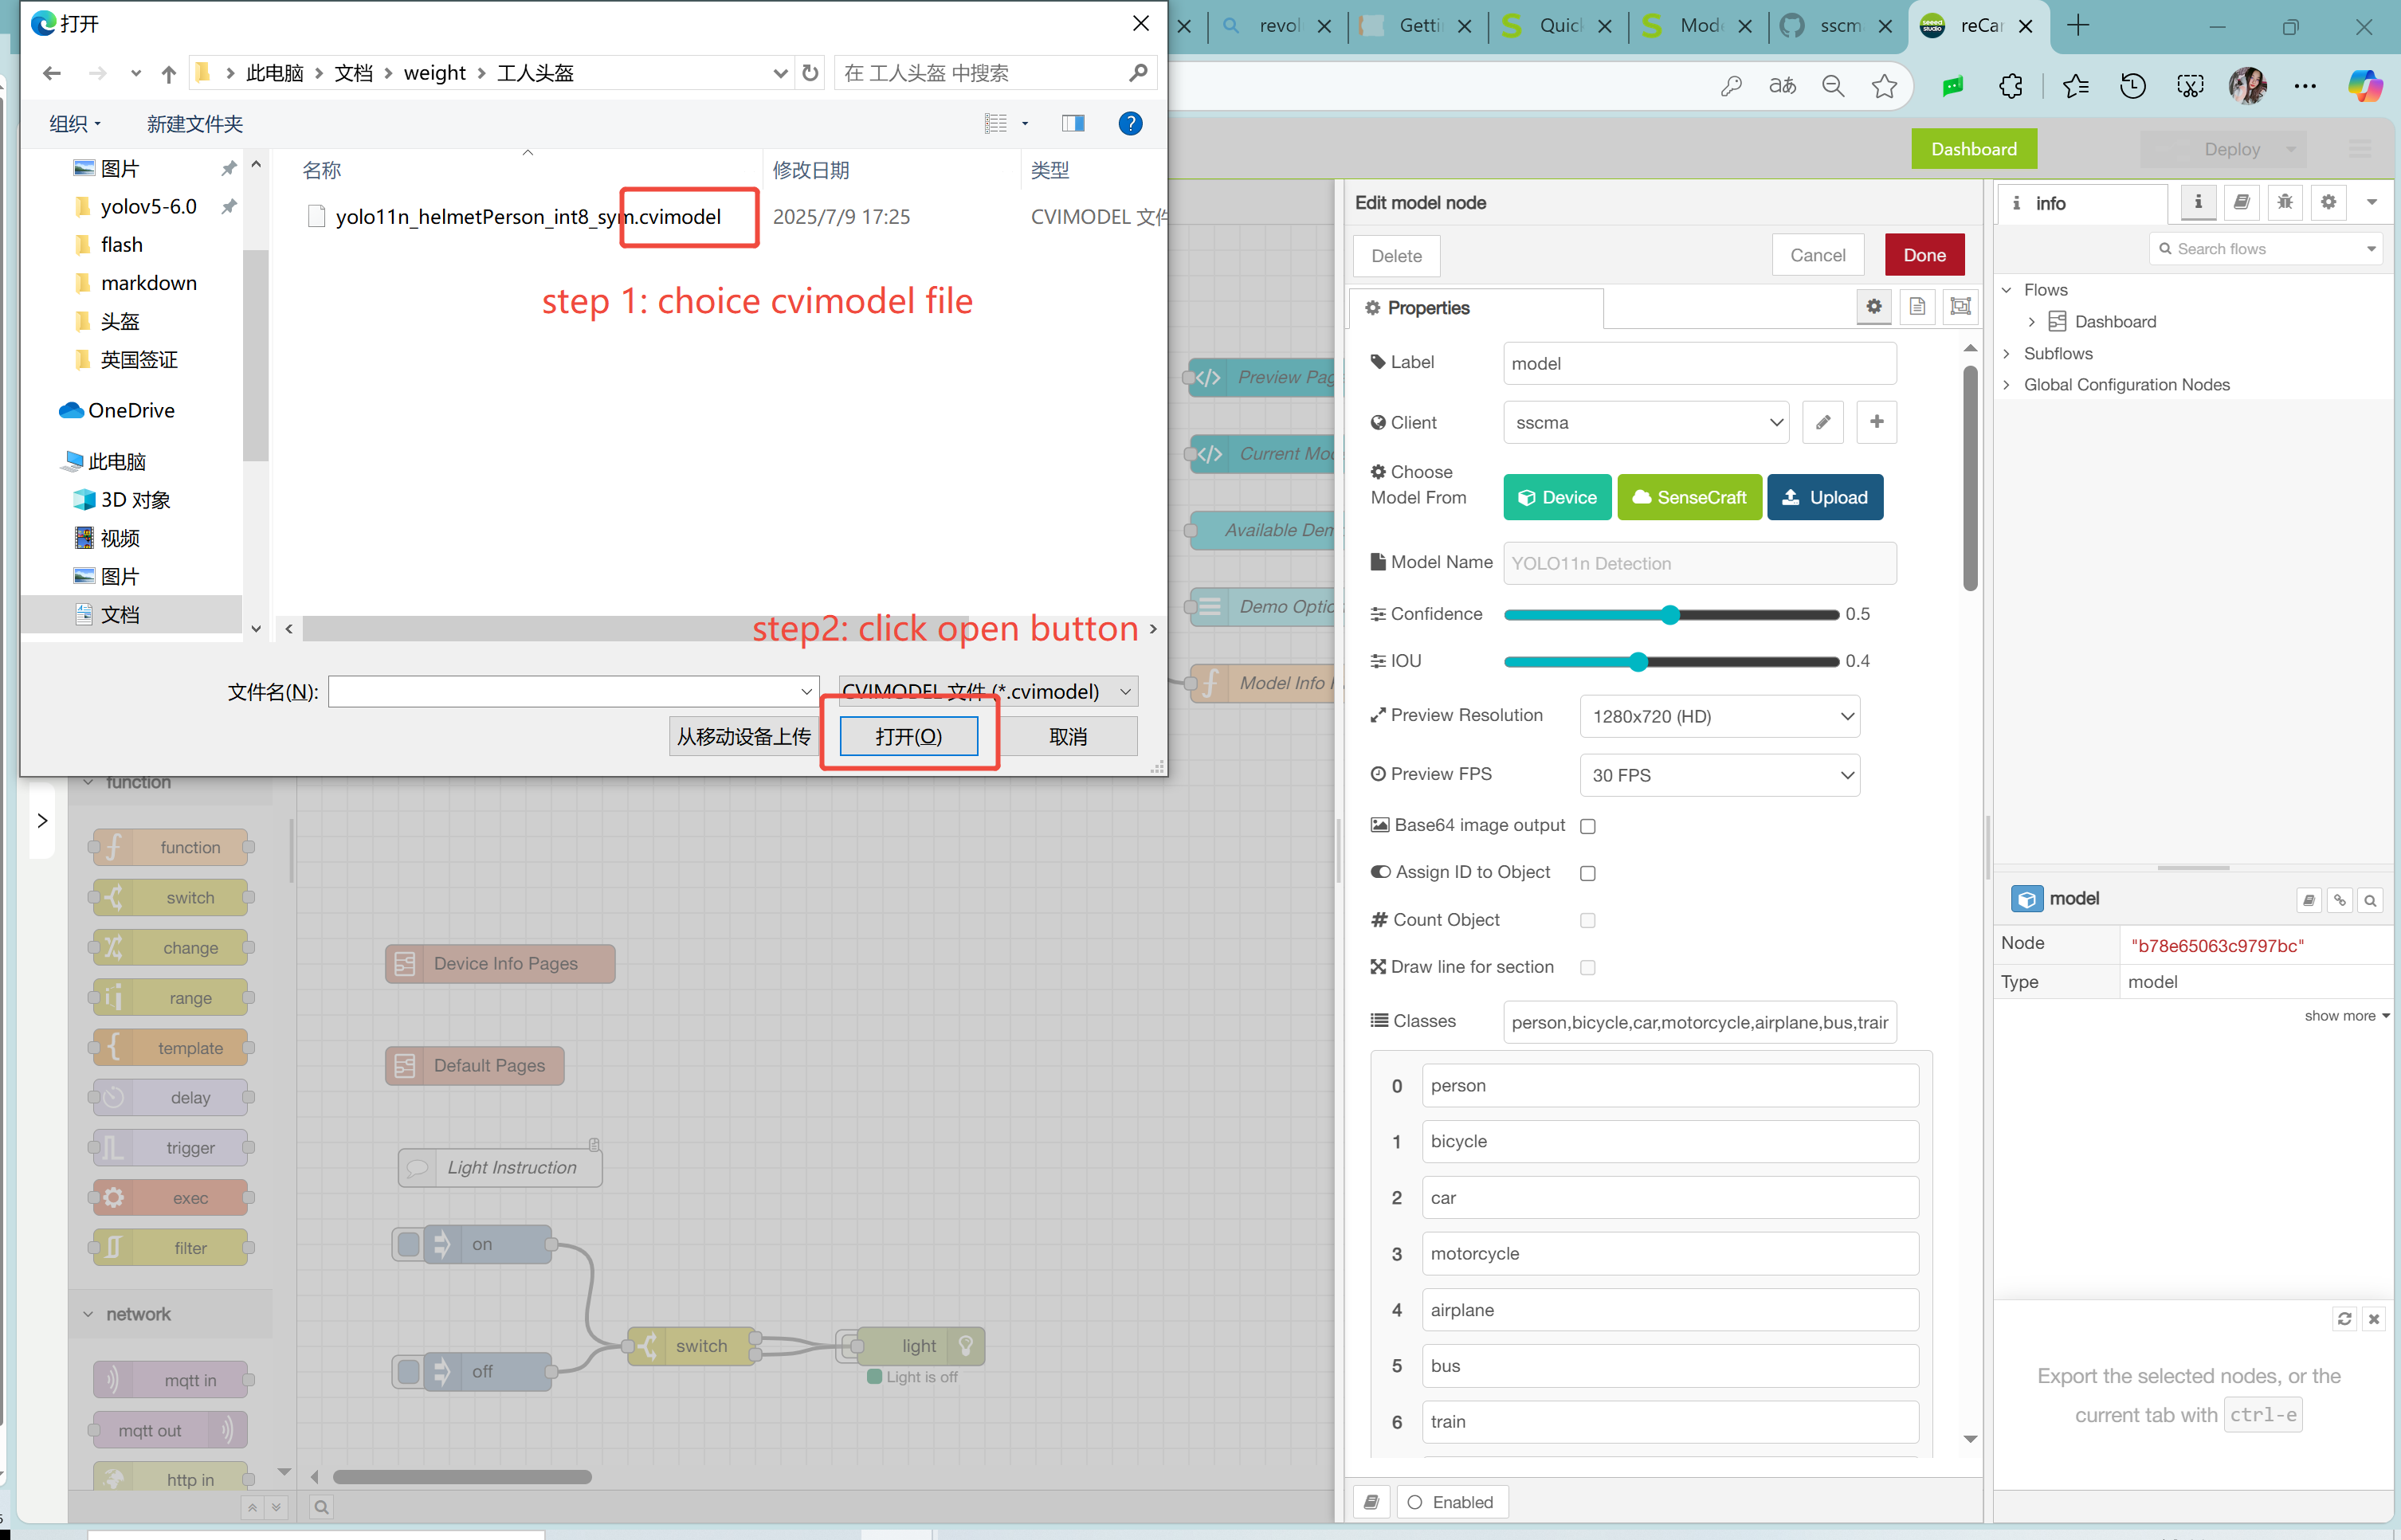2401x1540 pixels.
Task: Enable Base64 image output checkbox
Action: point(1587,826)
